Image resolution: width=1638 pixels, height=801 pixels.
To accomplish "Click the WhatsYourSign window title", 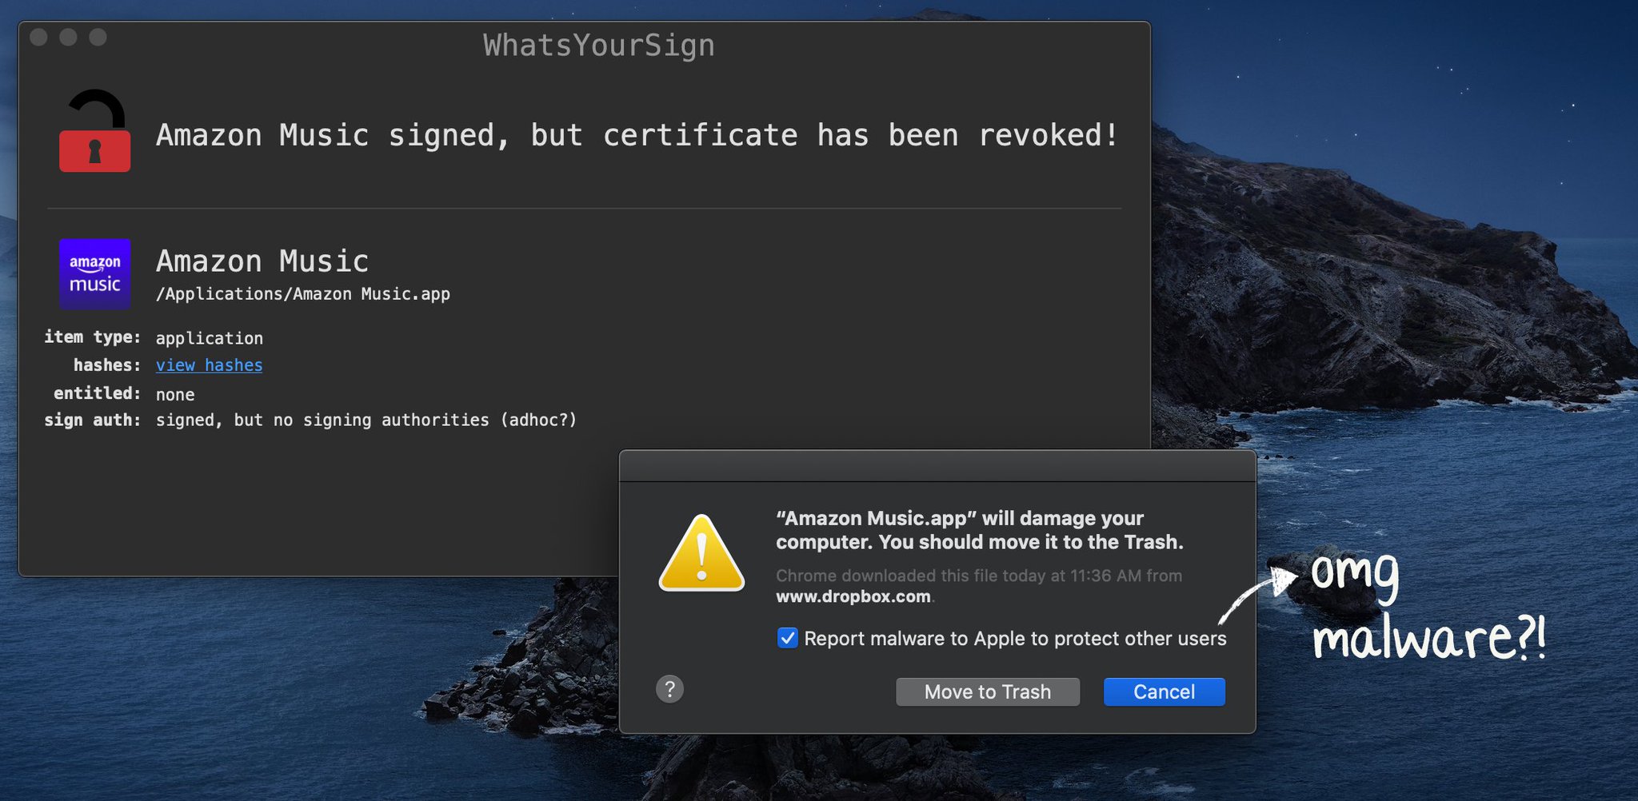I will tap(599, 46).
